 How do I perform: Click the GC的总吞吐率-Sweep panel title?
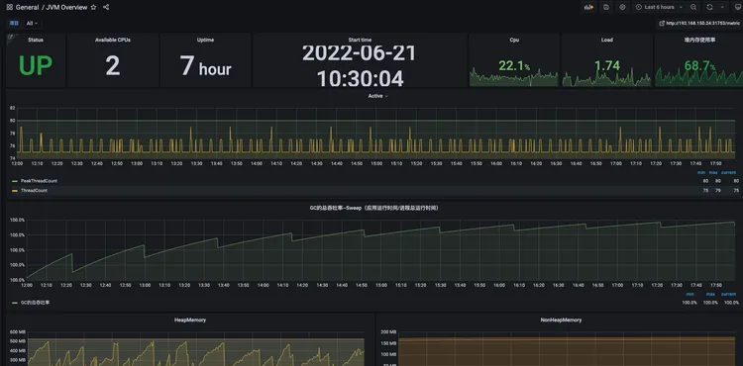pyautogui.click(x=373, y=208)
